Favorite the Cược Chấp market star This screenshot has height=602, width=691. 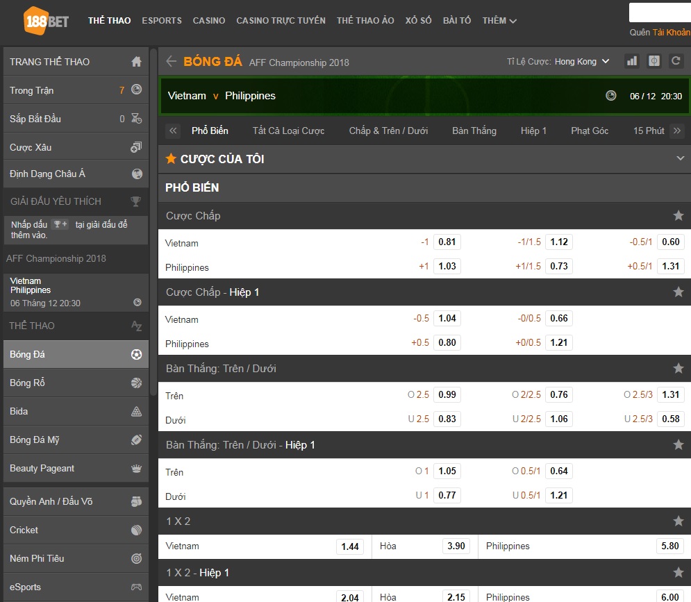tap(678, 215)
